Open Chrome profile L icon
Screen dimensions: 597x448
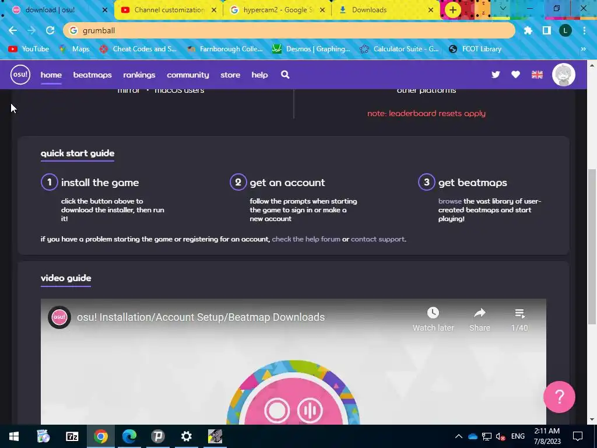(566, 30)
